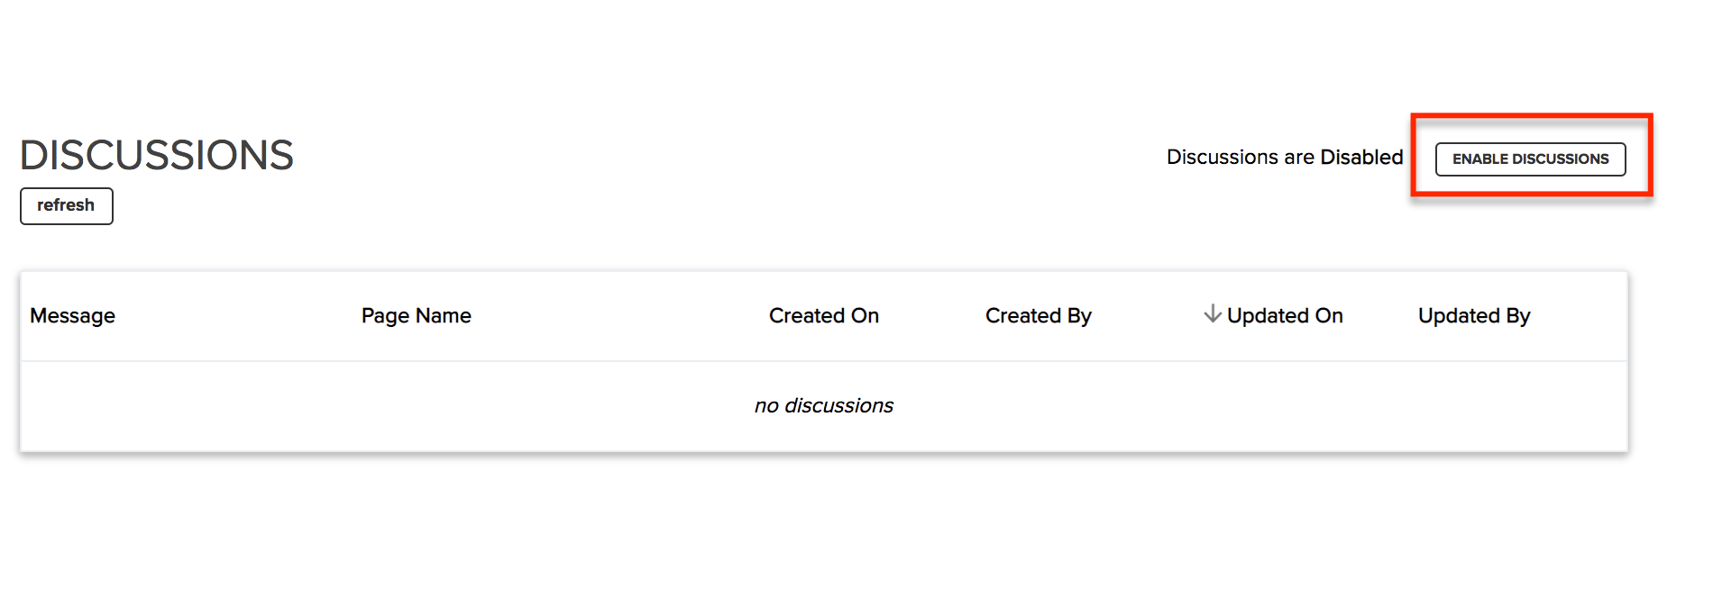The image size is (1713, 607).
Task: Click the descending sort arrow icon
Action: [x=1213, y=313]
